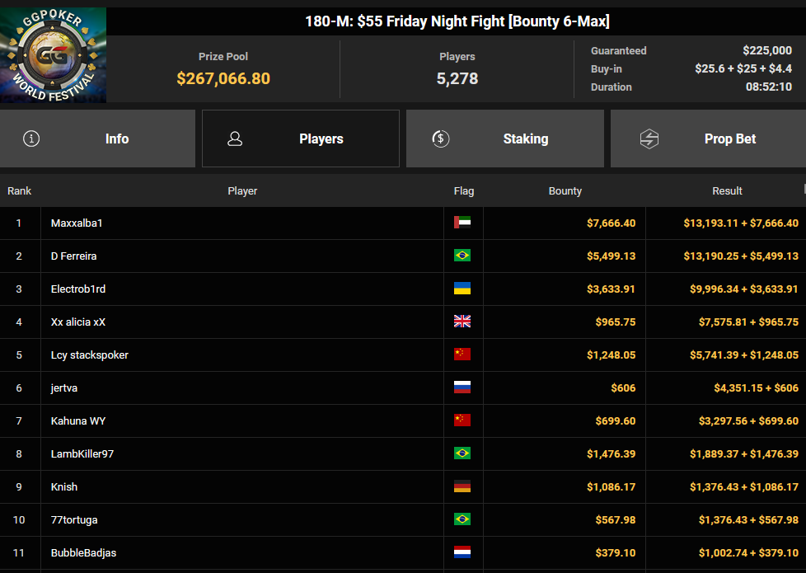Click the Info tab's circled i icon
This screenshot has width=806, height=573.
pos(31,139)
